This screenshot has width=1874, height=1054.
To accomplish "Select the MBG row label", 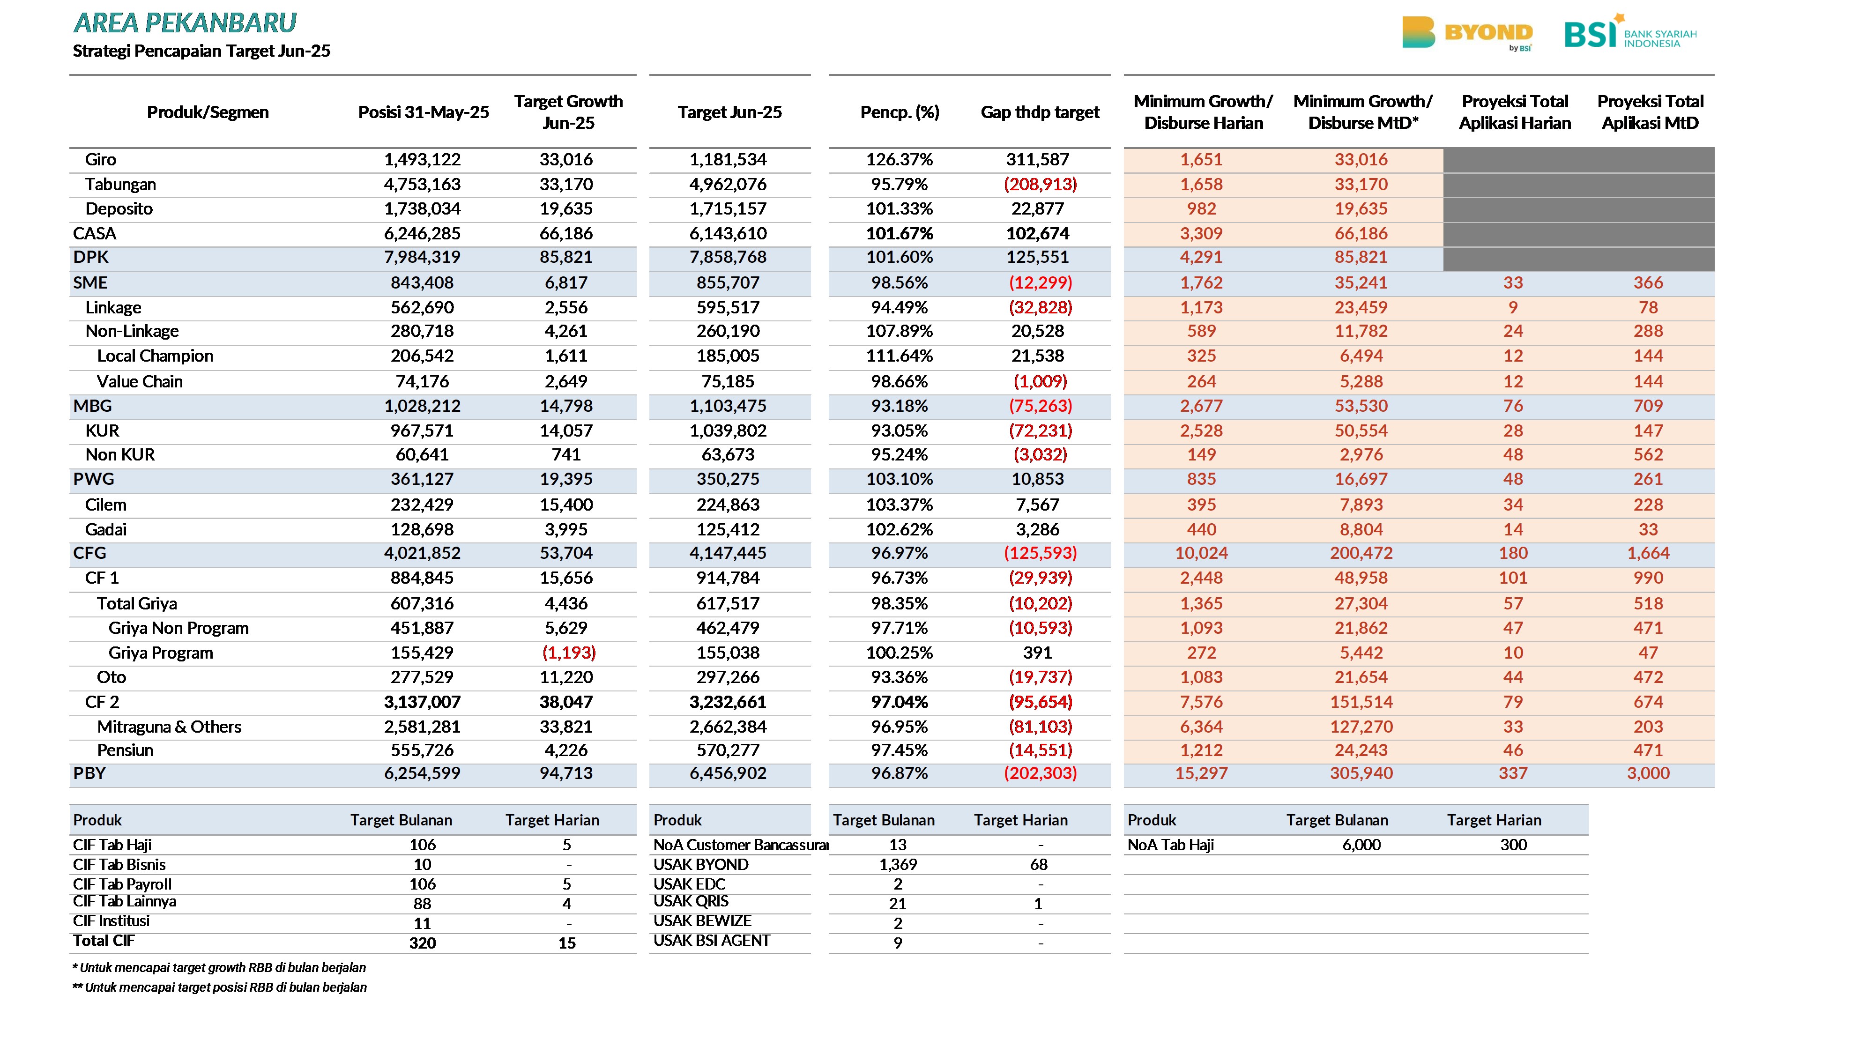I will point(92,406).
